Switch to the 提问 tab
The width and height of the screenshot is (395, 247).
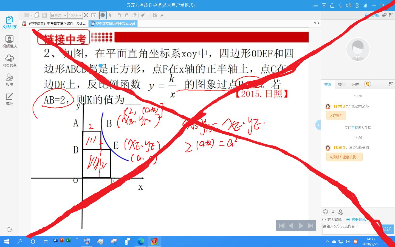pos(342,84)
